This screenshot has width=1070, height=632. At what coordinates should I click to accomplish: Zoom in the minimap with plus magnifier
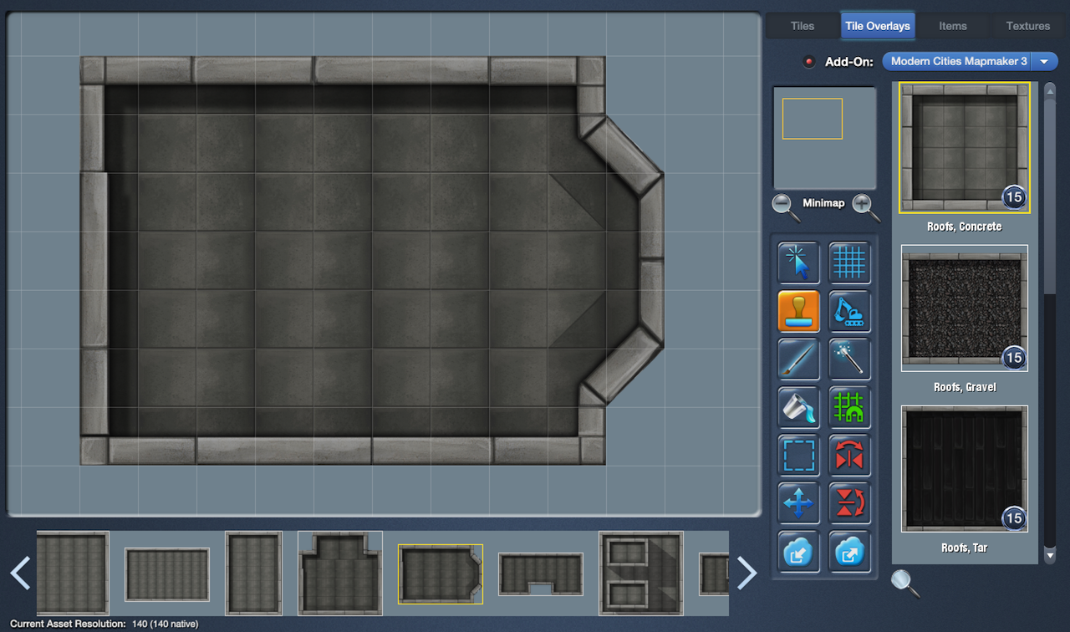point(865,206)
